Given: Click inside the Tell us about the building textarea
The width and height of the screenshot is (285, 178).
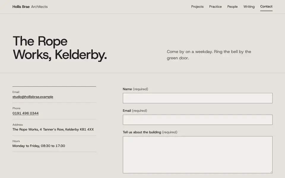Looking at the screenshot, I should (198, 155).
